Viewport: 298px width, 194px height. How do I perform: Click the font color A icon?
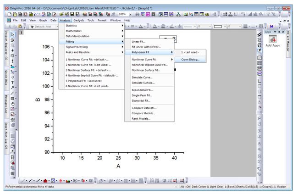pos(141,27)
